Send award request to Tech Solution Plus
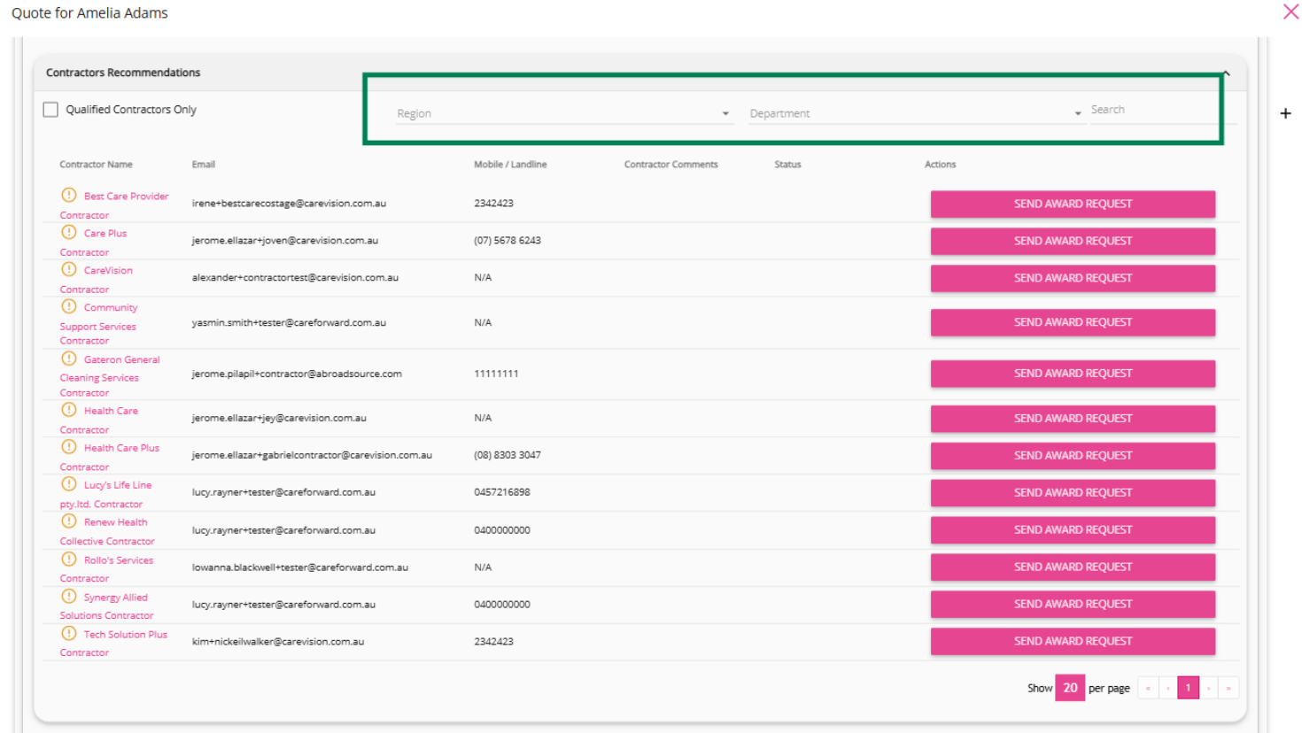The image size is (1302, 733). tap(1073, 642)
